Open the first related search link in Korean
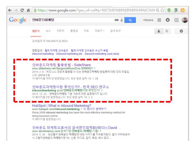Screen dimensions: 195x141 pyautogui.click(x=56, y=50)
